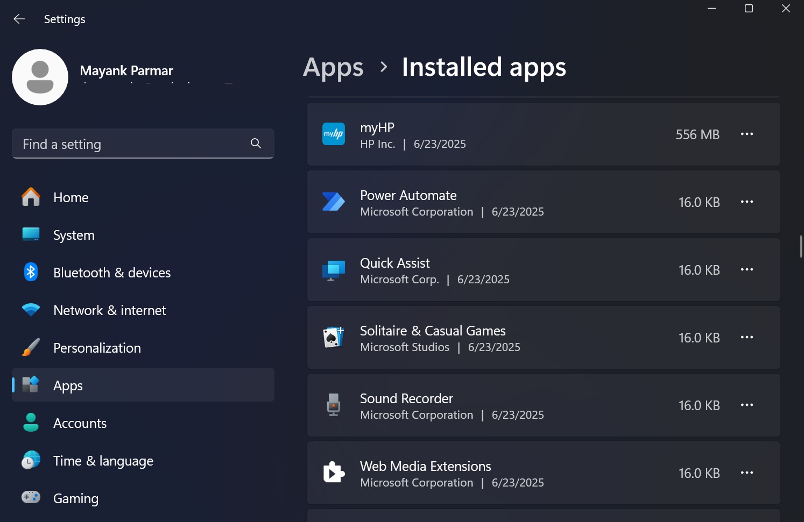Click the Sound Recorder microphone icon
This screenshot has height=522, width=804.
333,405
